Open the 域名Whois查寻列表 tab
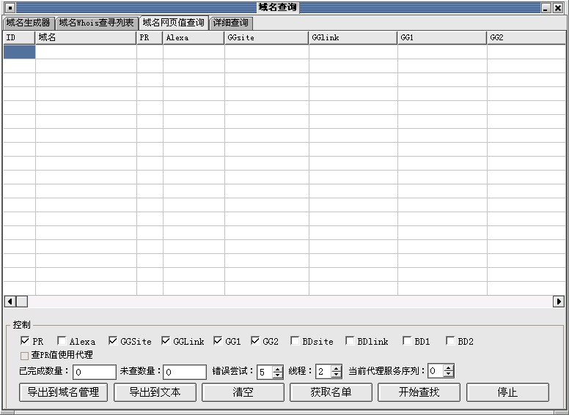The width and height of the screenshot is (569, 415). click(x=96, y=23)
